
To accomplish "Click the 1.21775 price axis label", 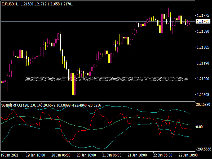I will (203, 16).
